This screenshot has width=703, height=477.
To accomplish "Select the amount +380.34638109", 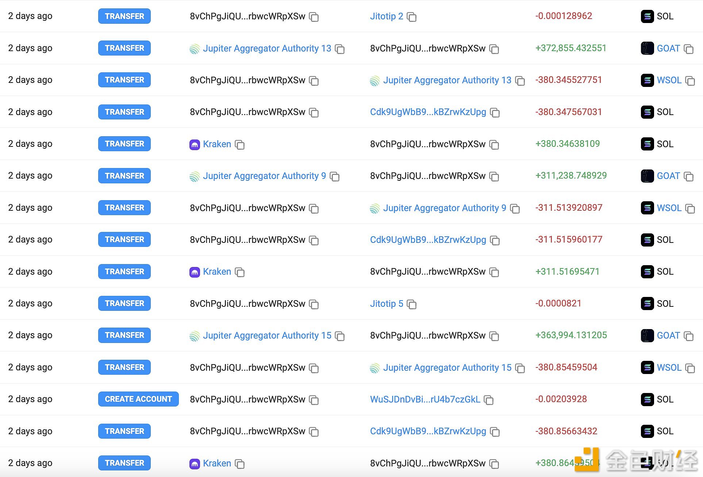I will click(x=568, y=144).
